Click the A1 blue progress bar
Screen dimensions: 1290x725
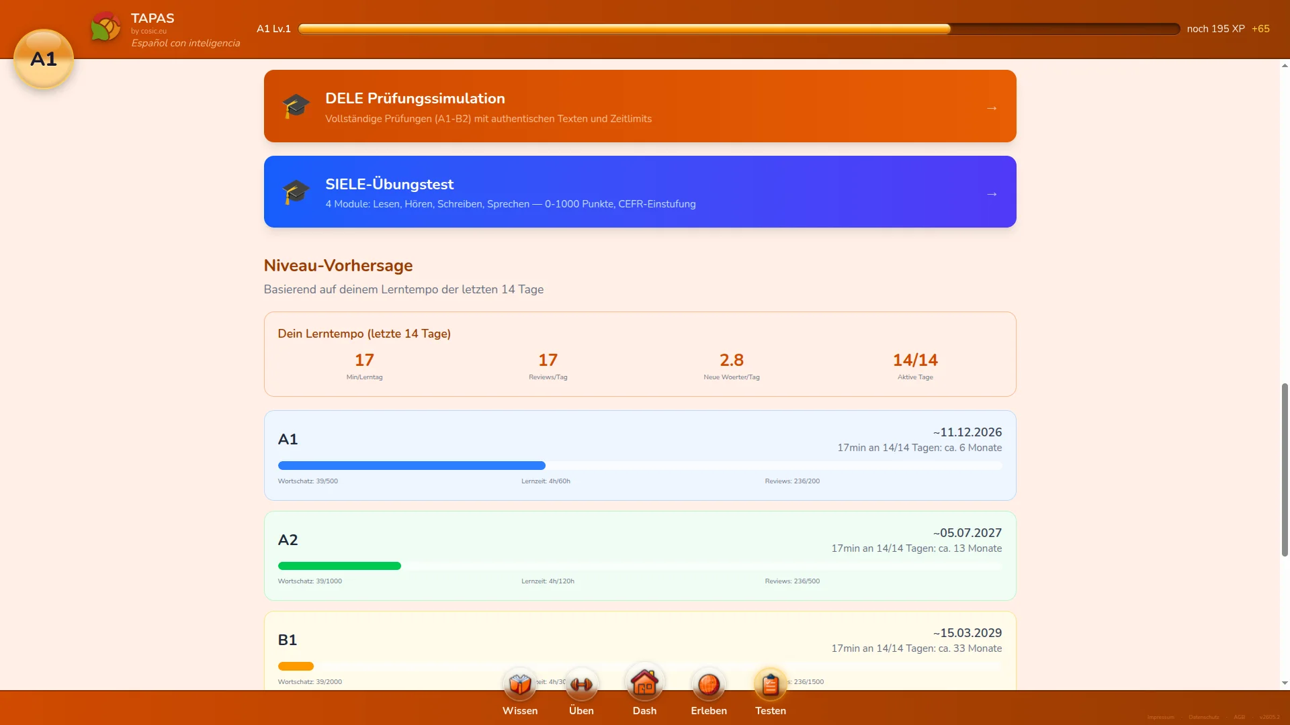click(640, 465)
